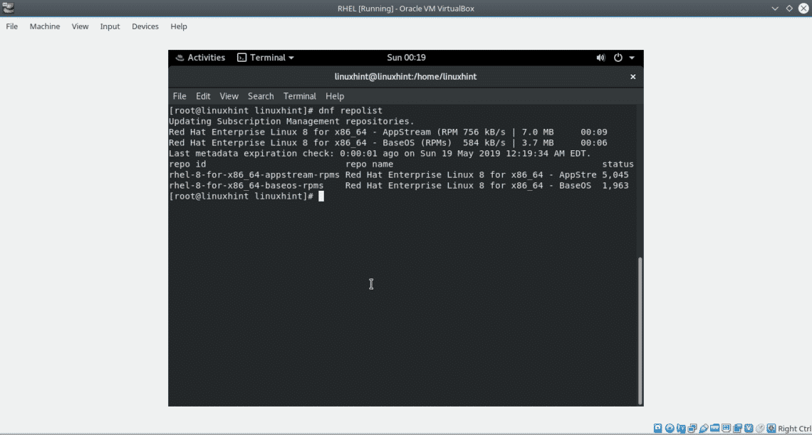Open the Terminal menu in terminal menubar
This screenshot has width=812, height=435.
pos(299,96)
